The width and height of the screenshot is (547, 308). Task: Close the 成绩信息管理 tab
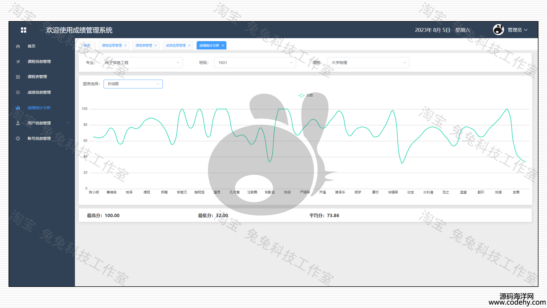point(189,46)
